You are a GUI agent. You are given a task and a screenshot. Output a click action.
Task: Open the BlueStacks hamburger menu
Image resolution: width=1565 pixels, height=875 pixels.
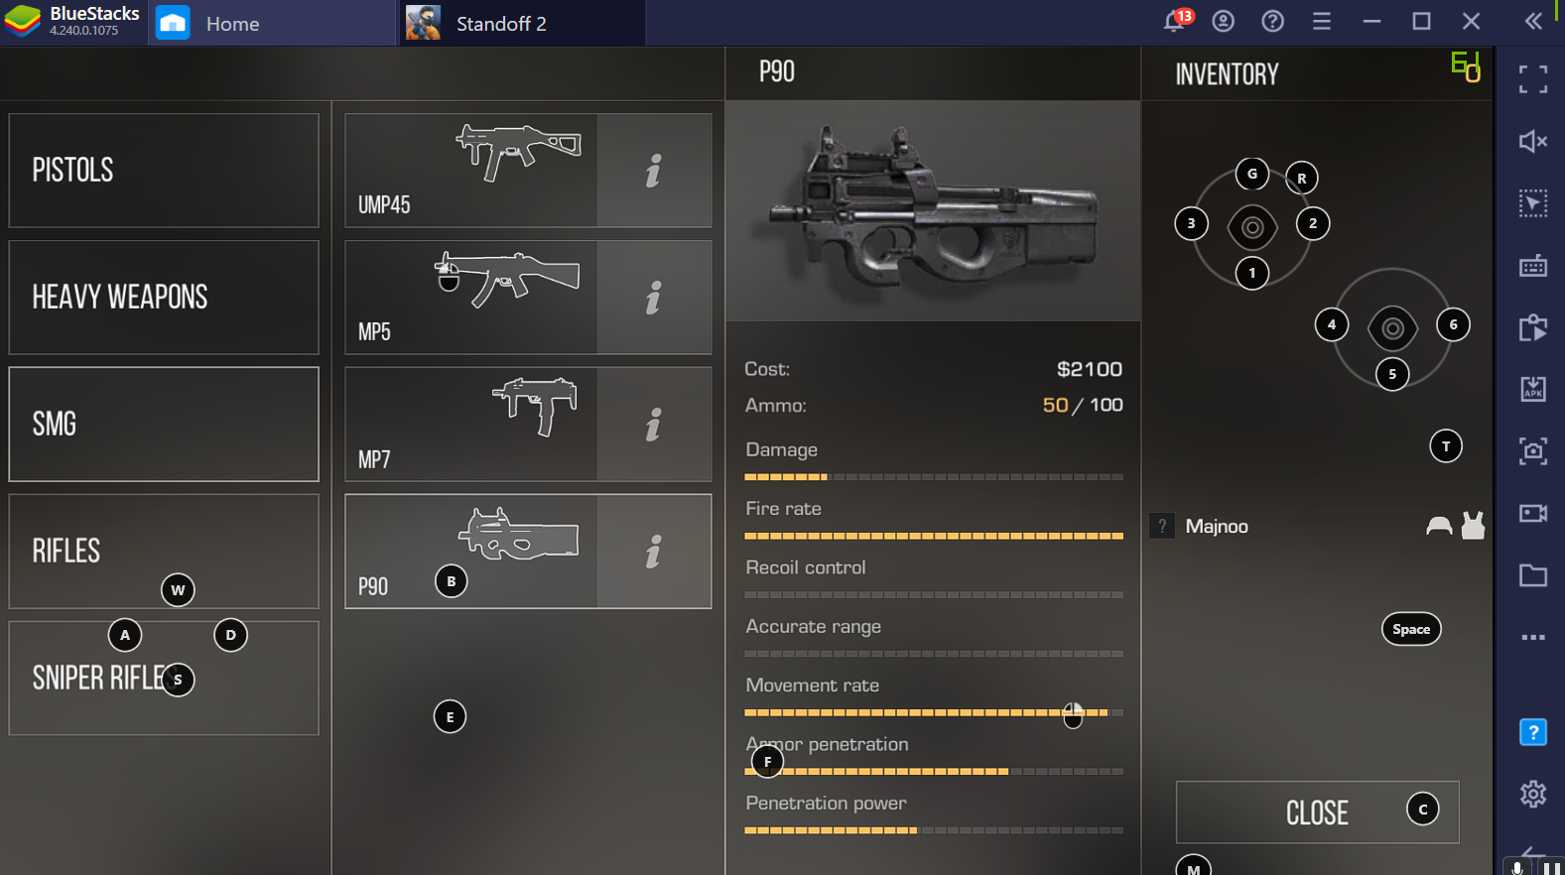[1322, 22]
